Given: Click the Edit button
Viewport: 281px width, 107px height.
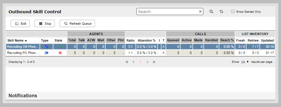Looking at the screenshot, I should pyautogui.click(x=20, y=24).
